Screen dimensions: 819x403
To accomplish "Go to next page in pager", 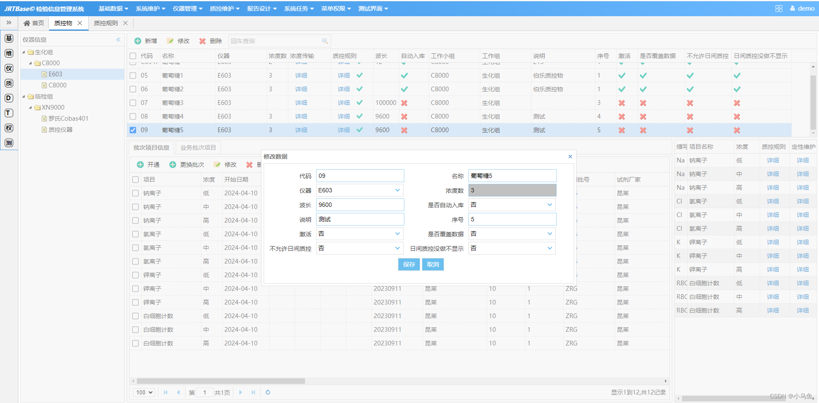I will [241, 392].
